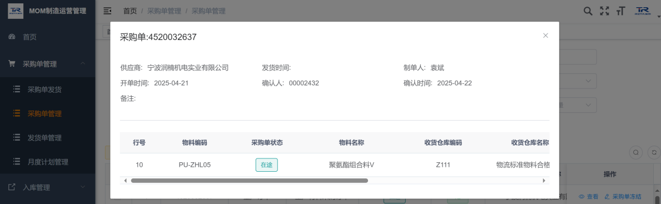Collapse the sidebar with the hamburger icon
This screenshot has width=661, height=204.
point(107,11)
